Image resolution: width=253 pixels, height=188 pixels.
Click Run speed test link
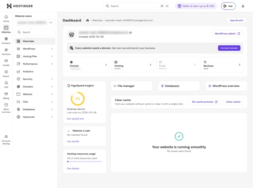coord(75,119)
